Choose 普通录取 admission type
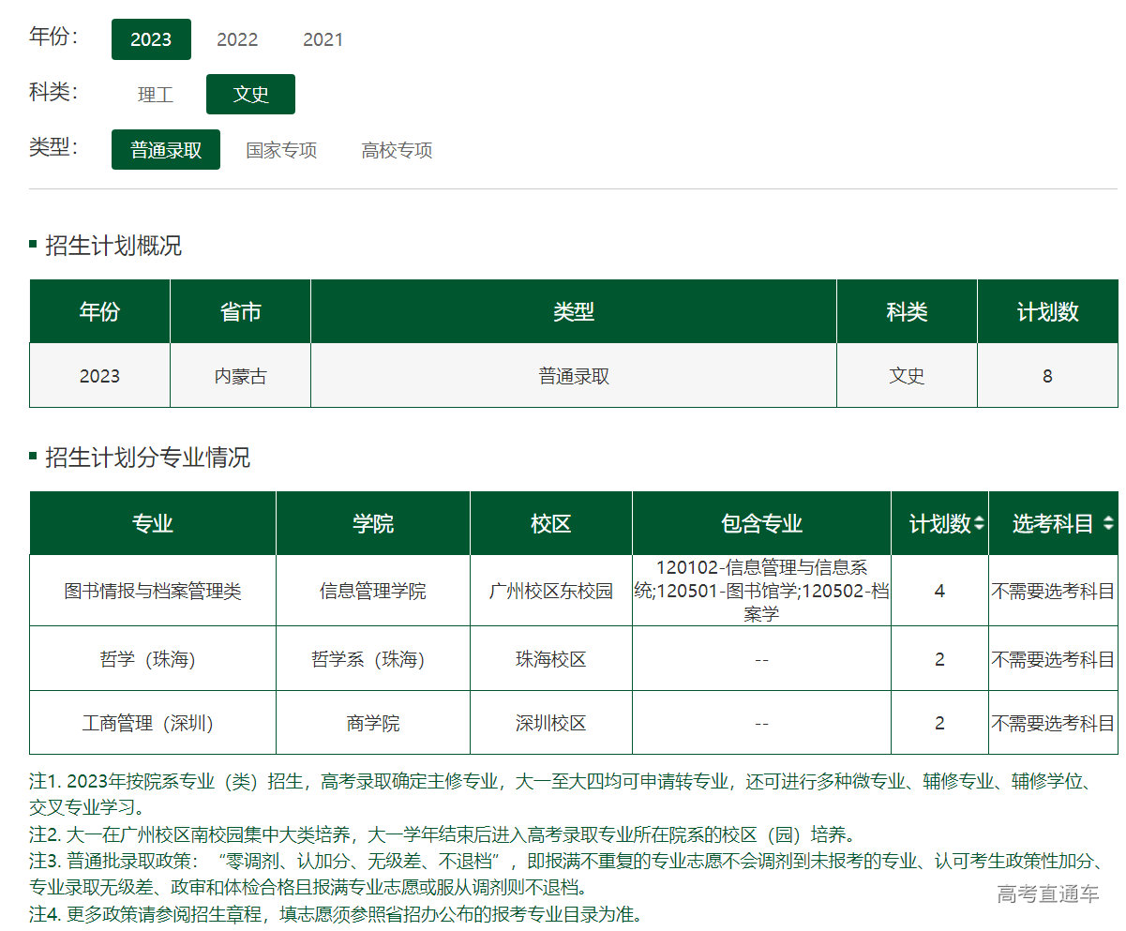This screenshot has height=931, width=1126. point(166,150)
